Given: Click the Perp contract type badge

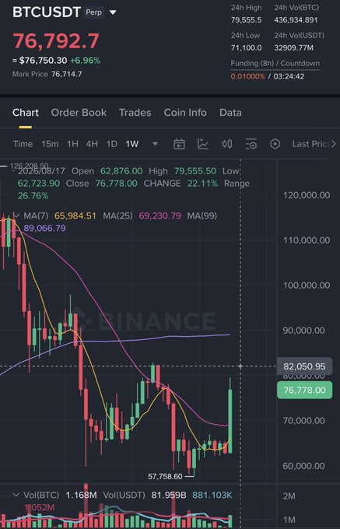Looking at the screenshot, I should (x=95, y=12).
